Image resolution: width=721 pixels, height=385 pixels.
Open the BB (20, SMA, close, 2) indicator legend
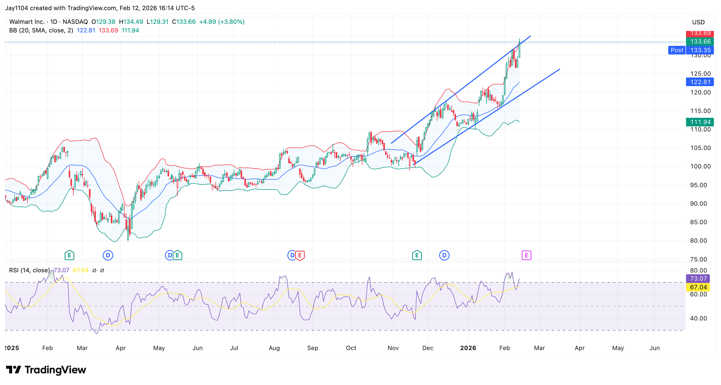(41, 31)
